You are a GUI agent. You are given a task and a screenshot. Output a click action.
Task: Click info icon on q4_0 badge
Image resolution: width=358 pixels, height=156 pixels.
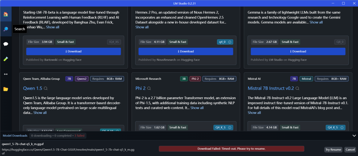tap(230, 42)
